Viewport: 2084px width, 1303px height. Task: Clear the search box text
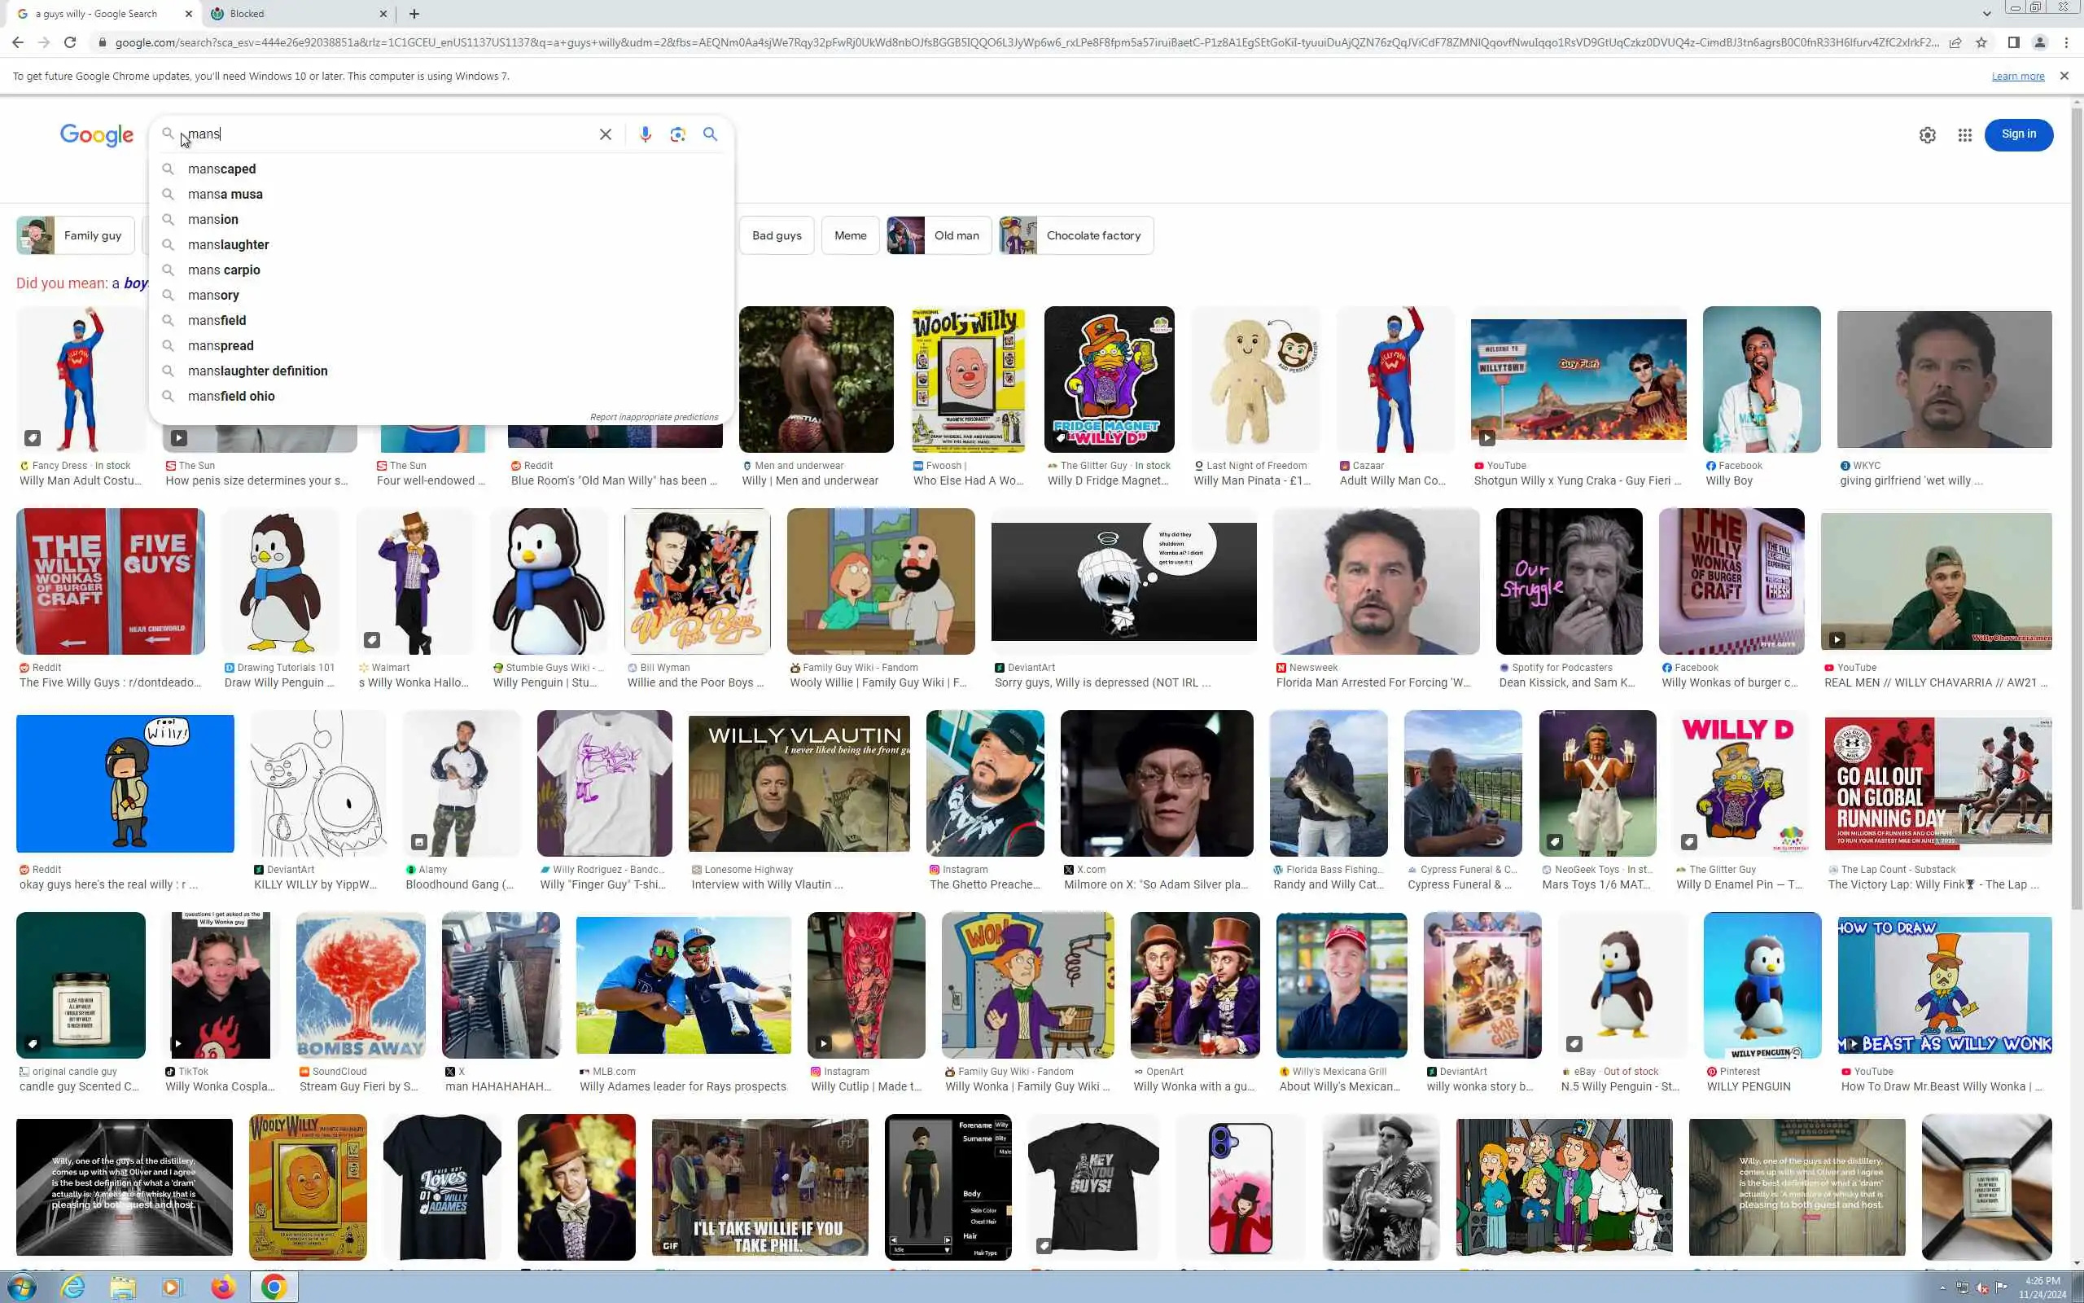point(606,134)
